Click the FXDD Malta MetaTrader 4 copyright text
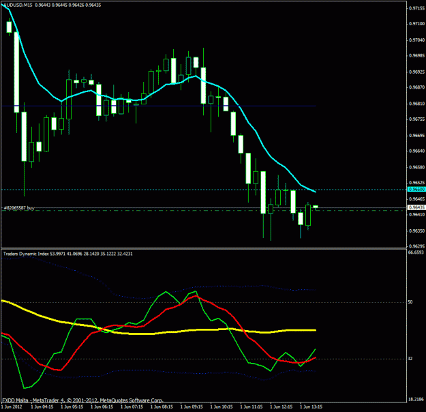The image size is (426, 412). click(x=83, y=400)
